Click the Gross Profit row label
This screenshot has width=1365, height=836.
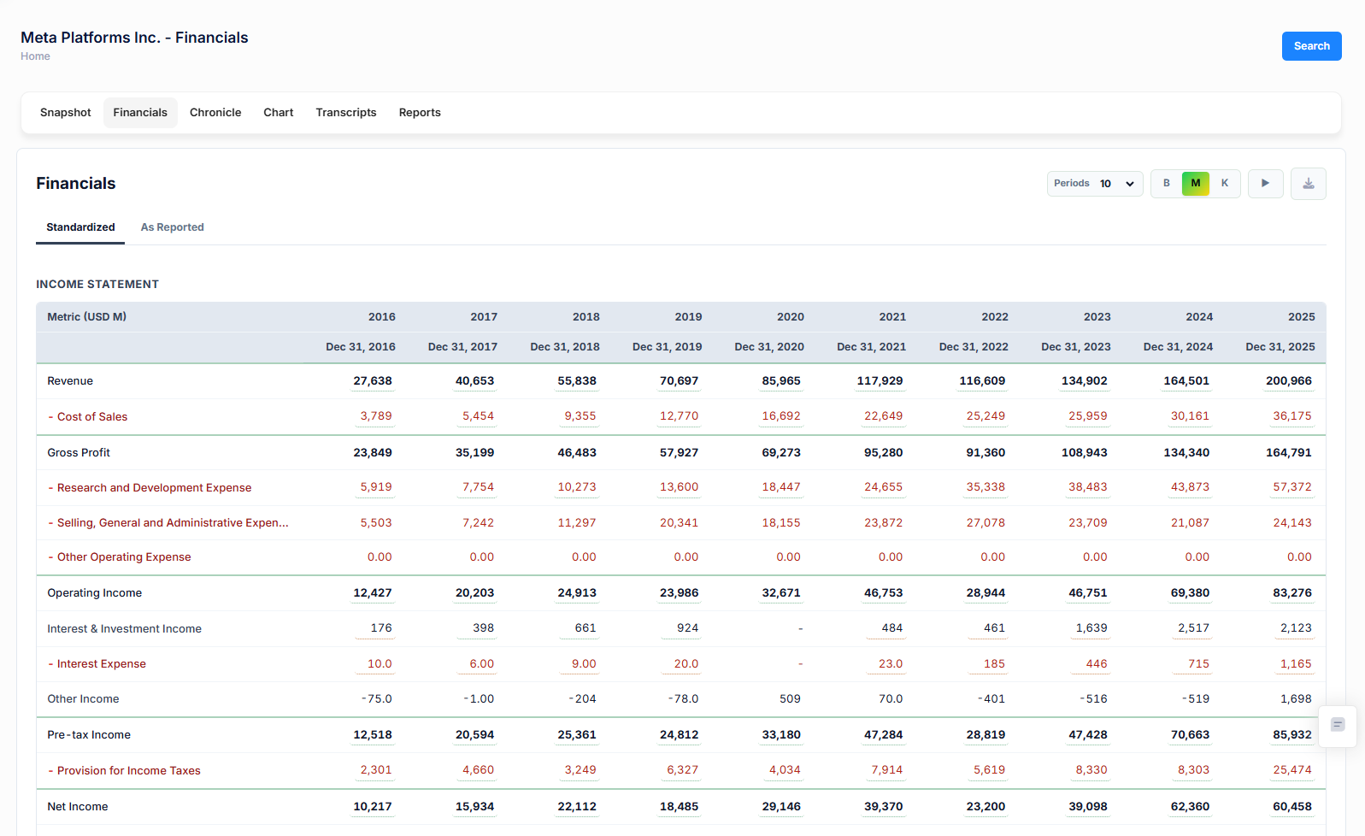pyautogui.click(x=79, y=453)
